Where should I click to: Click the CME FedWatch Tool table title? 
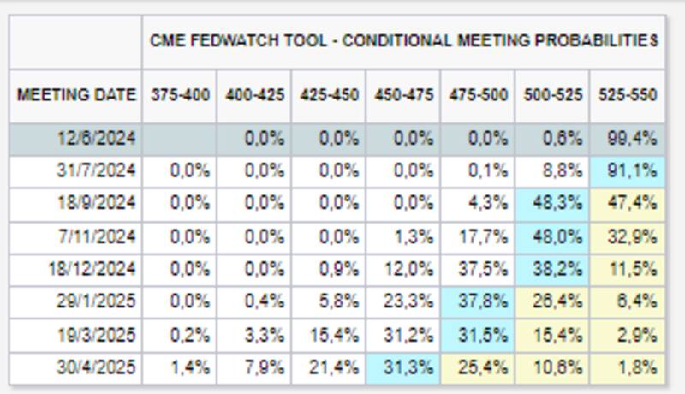pos(403,40)
